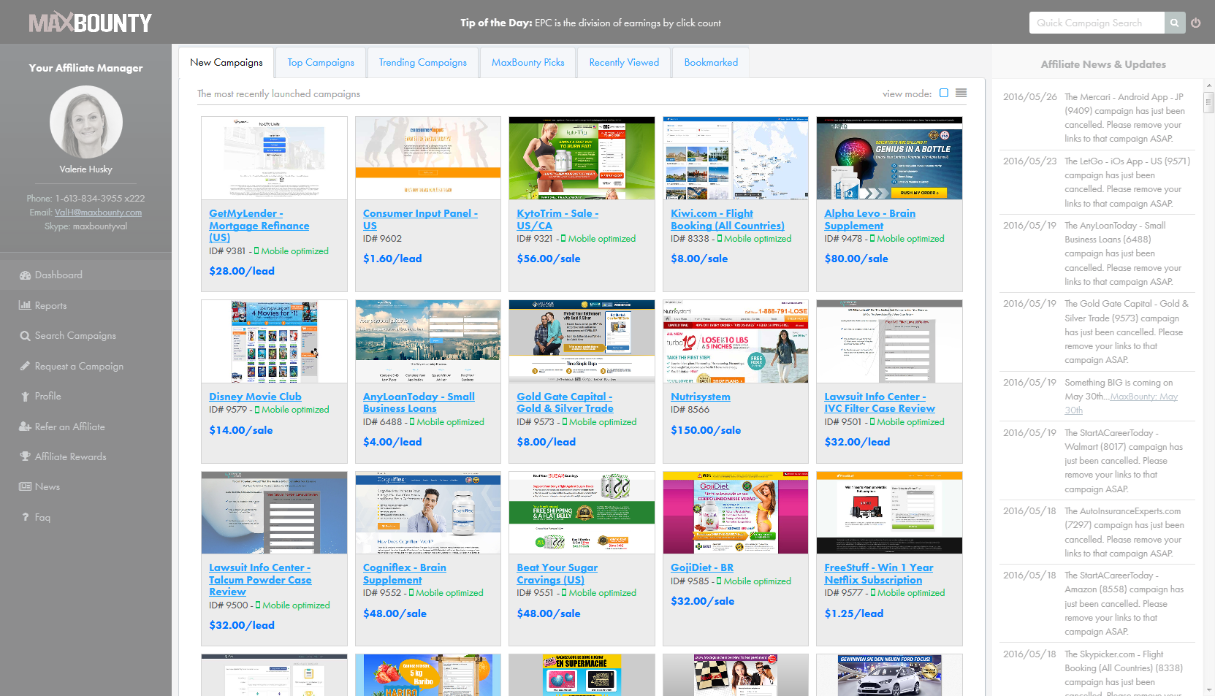Focus the Quick Campaign Search field
The width and height of the screenshot is (1215, 696).
(x=1097, y=23)
